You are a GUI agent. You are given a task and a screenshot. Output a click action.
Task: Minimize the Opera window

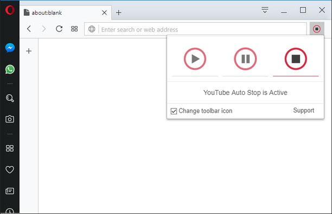click(284, 12)
